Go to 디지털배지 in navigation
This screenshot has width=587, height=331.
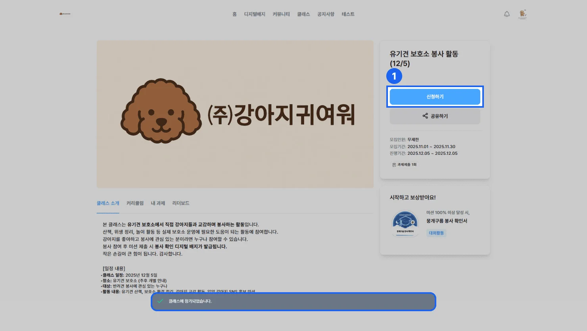pos(254,14)
